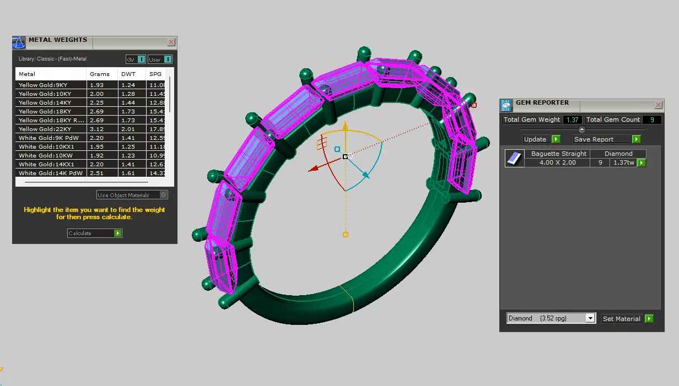The width and height of the screenshot is (679, 386).
Task: Click the orange gumball planar grid handle
Action: pyautogui.click(x=321, y=144)
